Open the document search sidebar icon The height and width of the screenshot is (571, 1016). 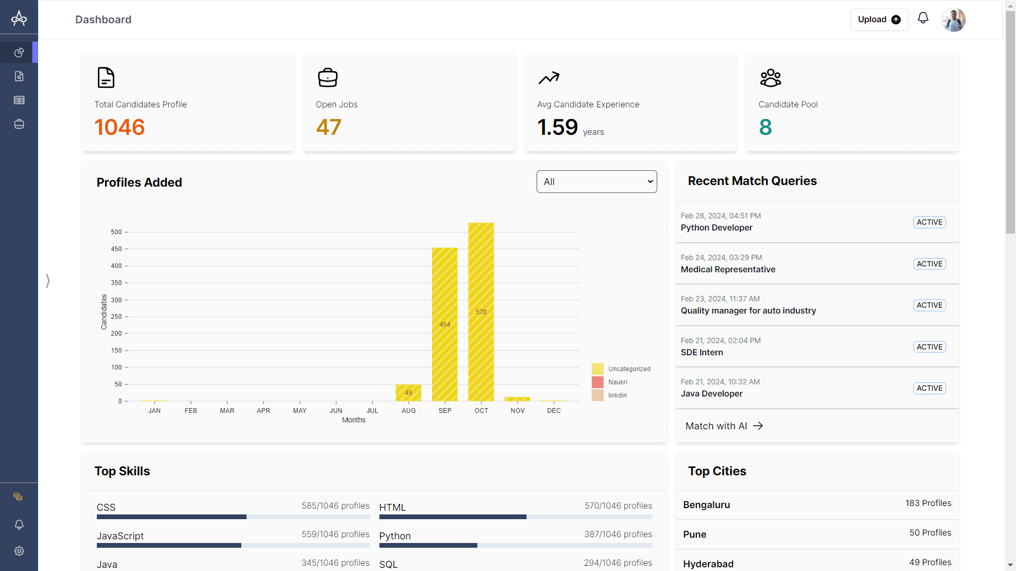pos(19,76)
